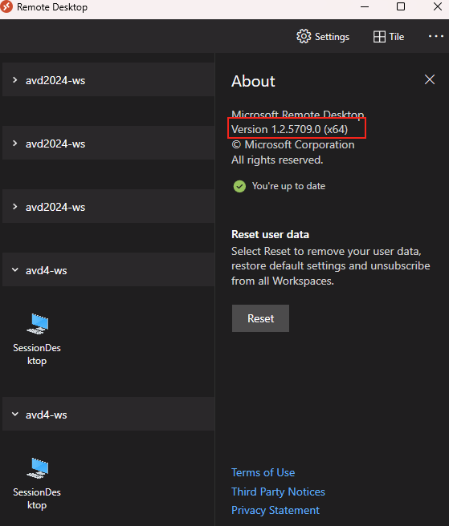This screenshot has width=449, height=526.
Task: Click the green up-to-date checkmark icon
Action: (x=239, y=186)
